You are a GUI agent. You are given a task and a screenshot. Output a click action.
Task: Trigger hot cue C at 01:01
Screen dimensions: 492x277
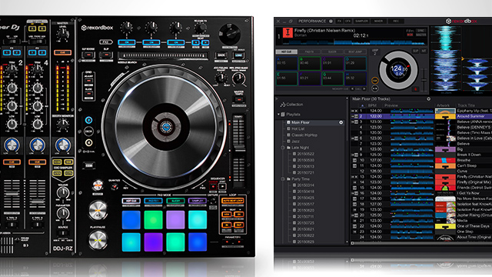pyautogui.click(x=333, y=63)
